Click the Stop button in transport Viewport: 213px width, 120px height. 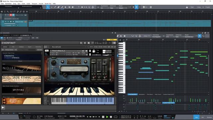103,117
